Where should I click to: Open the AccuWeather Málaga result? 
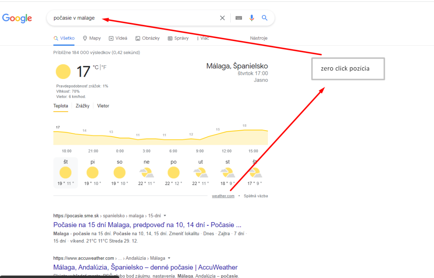point(145,267)
